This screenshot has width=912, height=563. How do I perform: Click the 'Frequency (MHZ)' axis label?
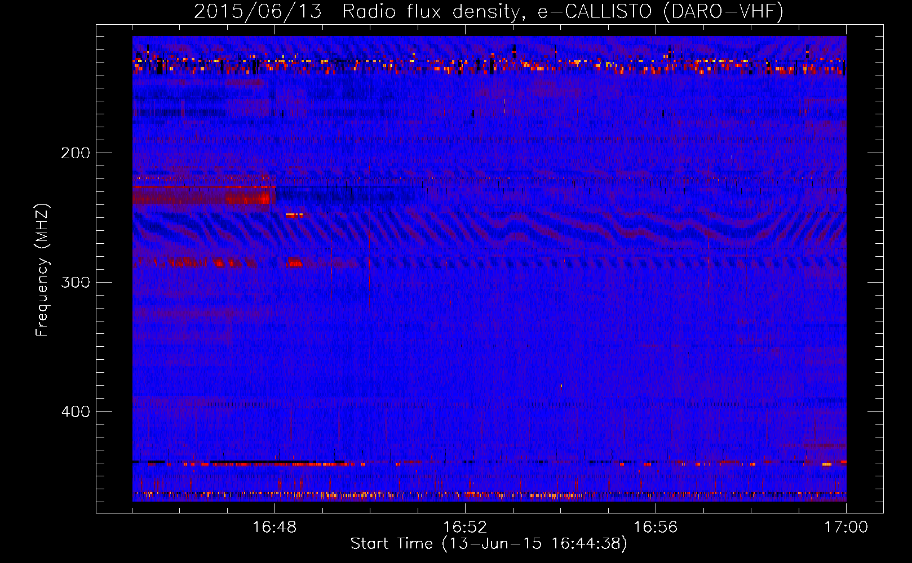click(42, 270)
